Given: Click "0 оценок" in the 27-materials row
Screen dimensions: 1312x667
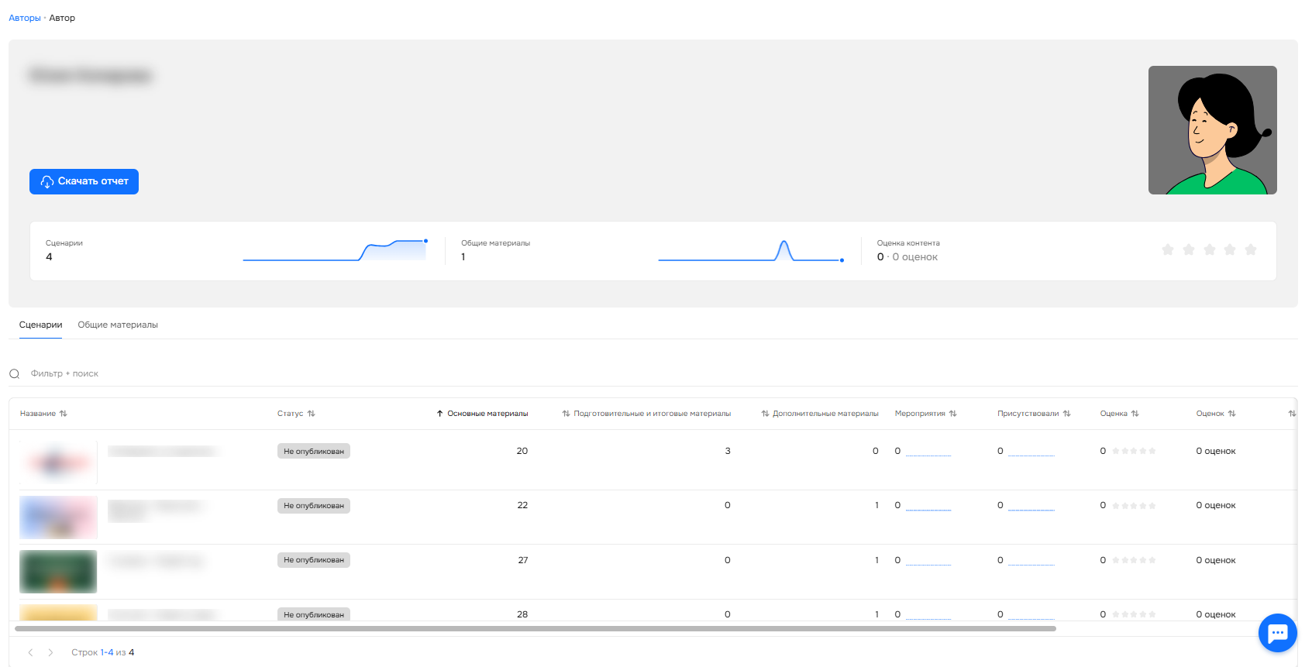Looking at the screenshot, I should [x=1216, y=560].
